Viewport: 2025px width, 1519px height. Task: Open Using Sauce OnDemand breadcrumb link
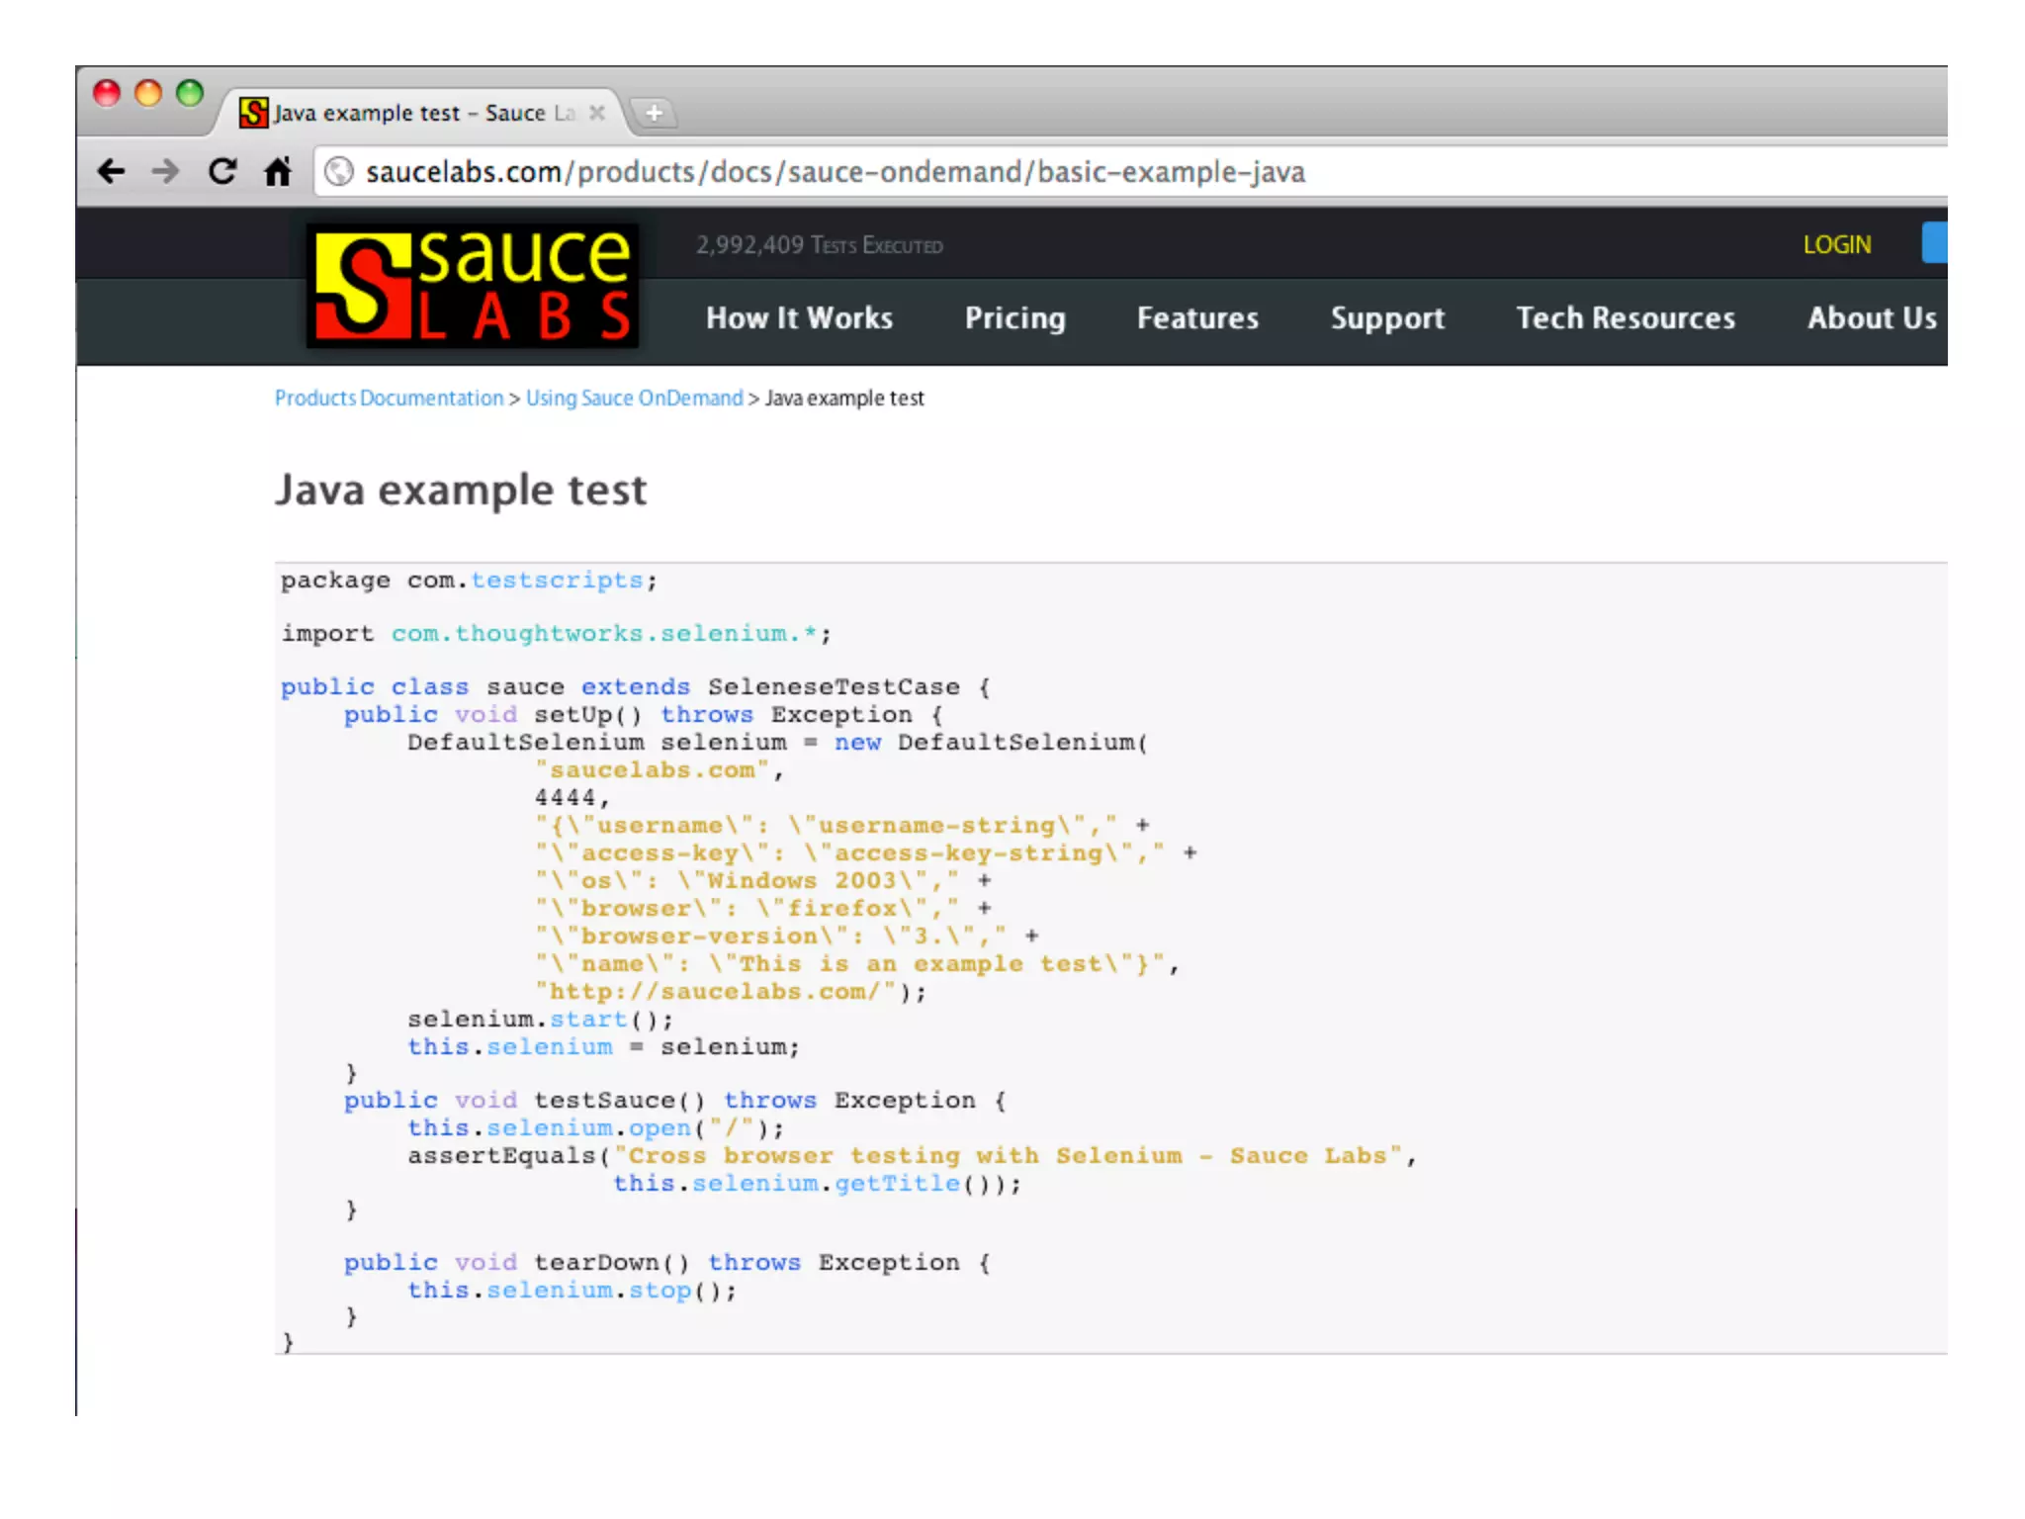[x=634, y=398]
